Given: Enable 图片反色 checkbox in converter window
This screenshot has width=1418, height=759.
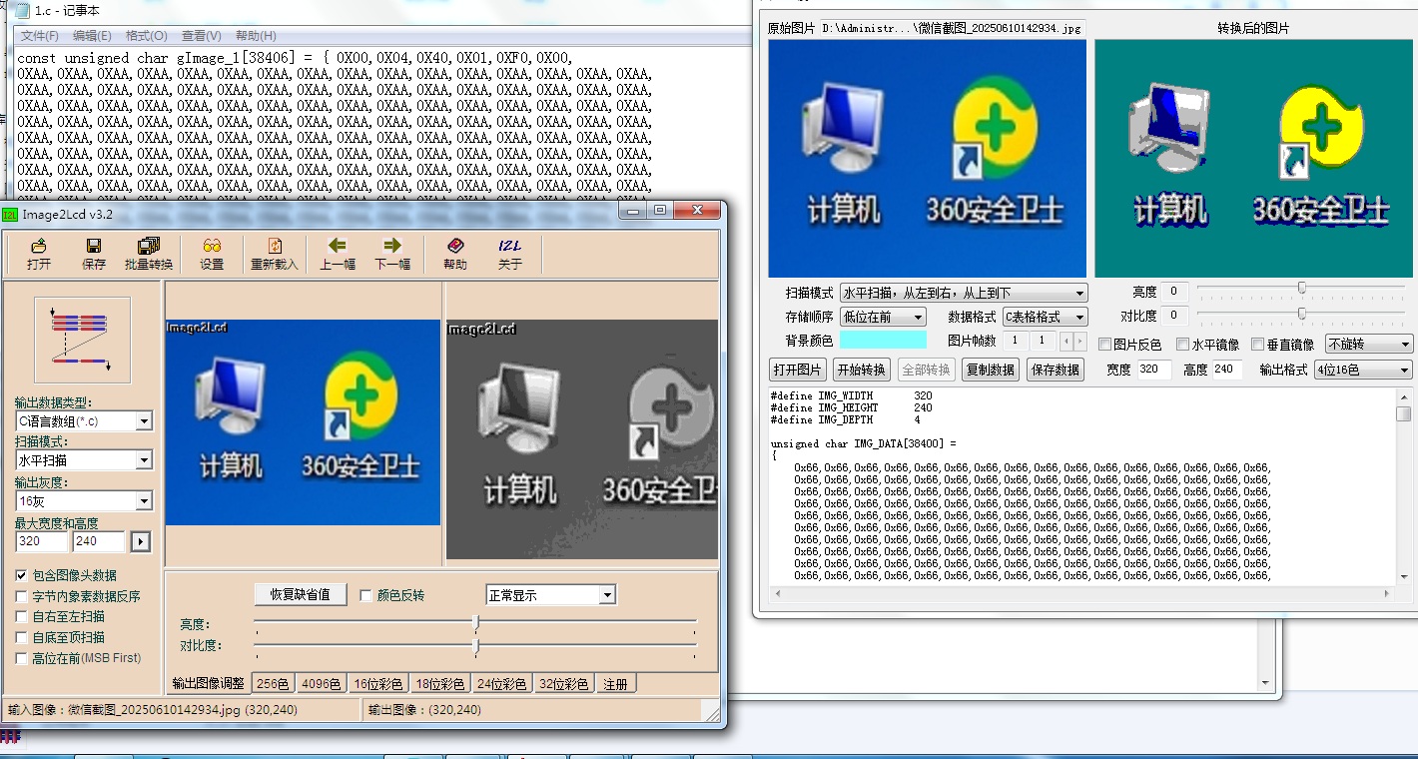Looking at the screenshot, I should click(x=1105, y=345).
